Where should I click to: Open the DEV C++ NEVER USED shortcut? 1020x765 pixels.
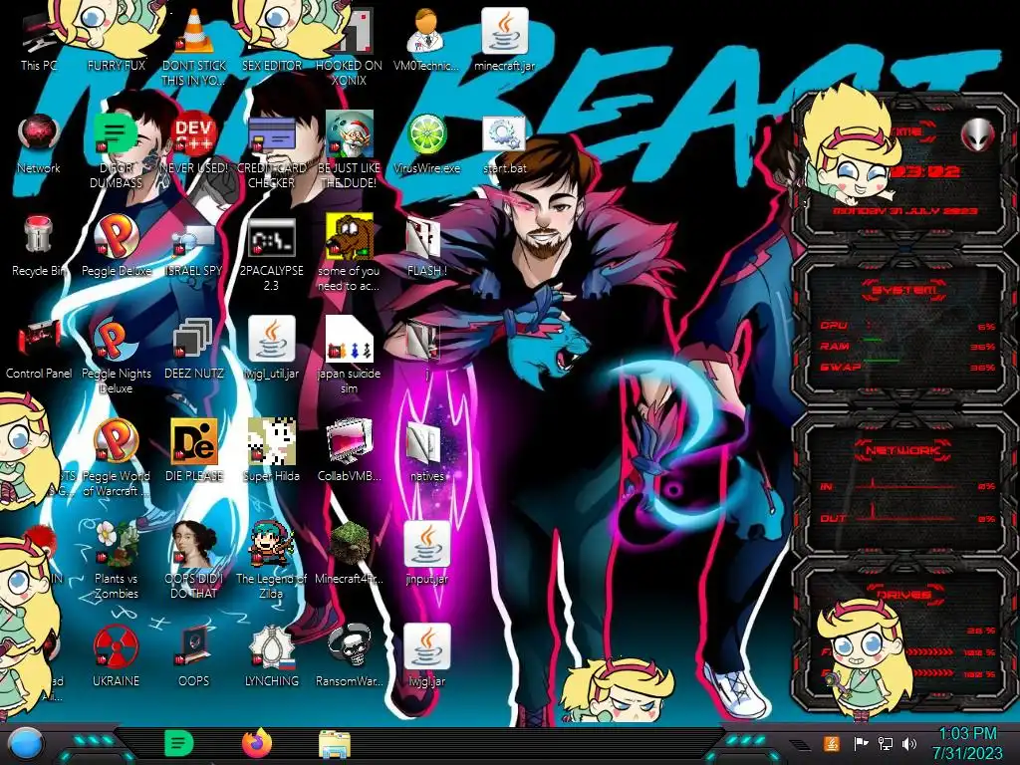pos(194,135)
